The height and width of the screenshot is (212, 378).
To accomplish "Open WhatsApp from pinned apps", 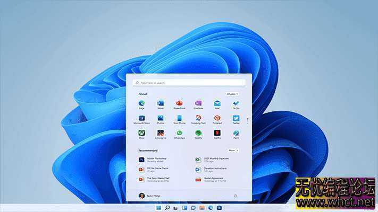I will [x=180, y=133].
